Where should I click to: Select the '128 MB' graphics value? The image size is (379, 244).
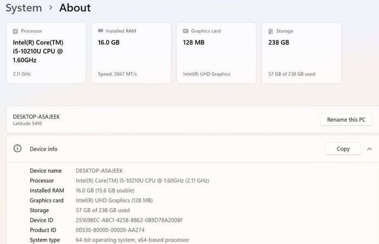point(194,43)
